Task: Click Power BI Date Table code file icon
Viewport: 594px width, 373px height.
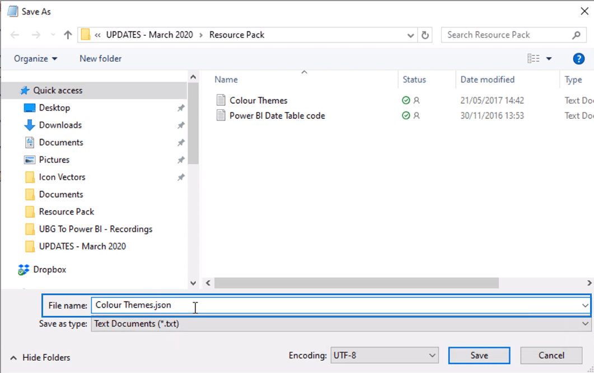Action: [x=221, y=115]
